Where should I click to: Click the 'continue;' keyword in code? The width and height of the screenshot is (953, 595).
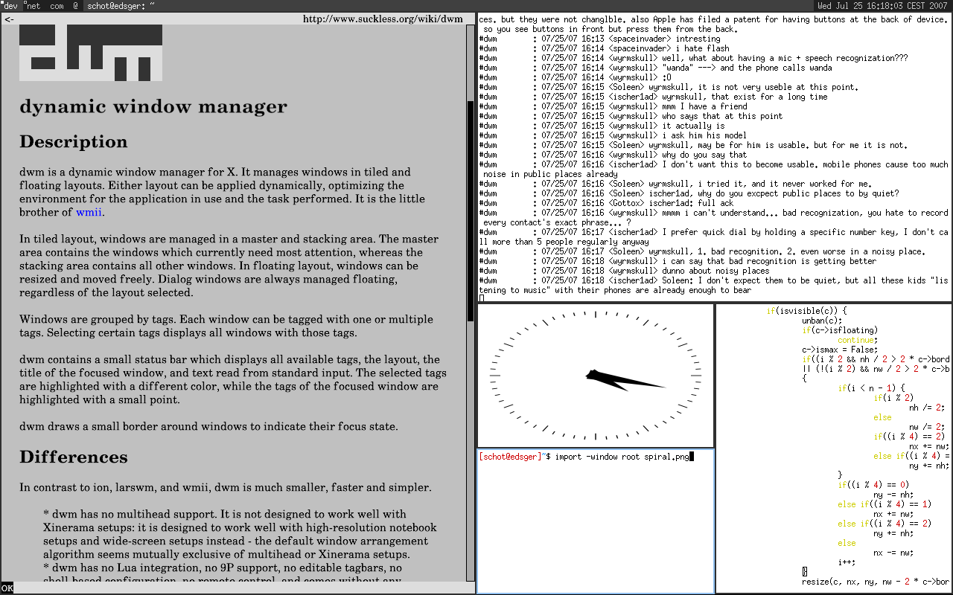tap(857, 340)
